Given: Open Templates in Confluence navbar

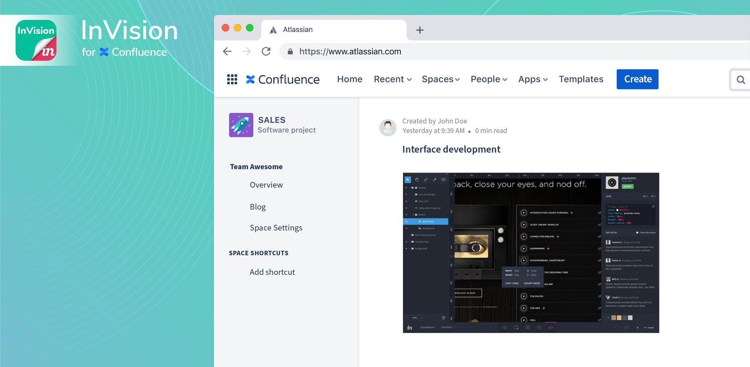Looking at the screenshot, I should (x=581, y=79).
